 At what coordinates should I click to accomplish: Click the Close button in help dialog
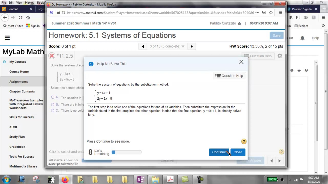238,152
